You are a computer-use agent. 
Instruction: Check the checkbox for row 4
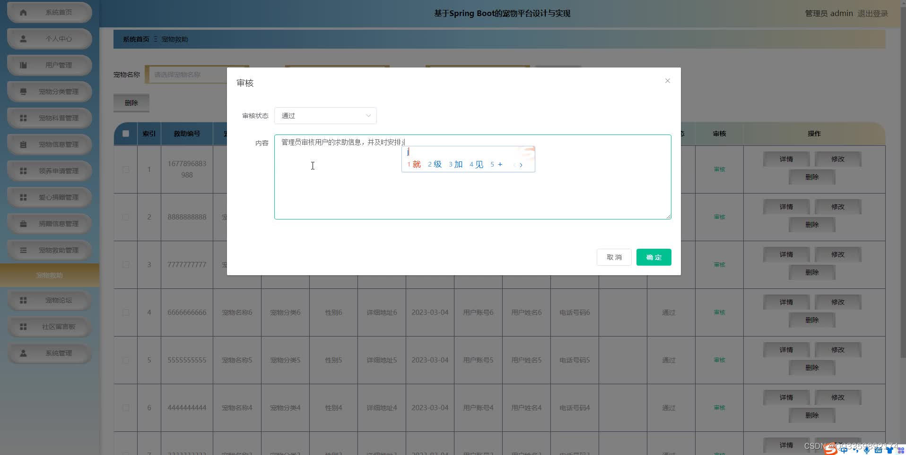tap(126, 312)
